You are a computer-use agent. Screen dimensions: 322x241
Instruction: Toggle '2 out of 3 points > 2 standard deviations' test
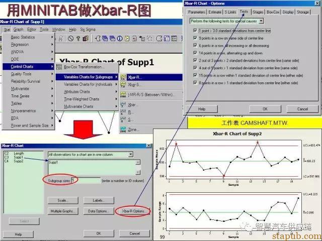(195, 60)
